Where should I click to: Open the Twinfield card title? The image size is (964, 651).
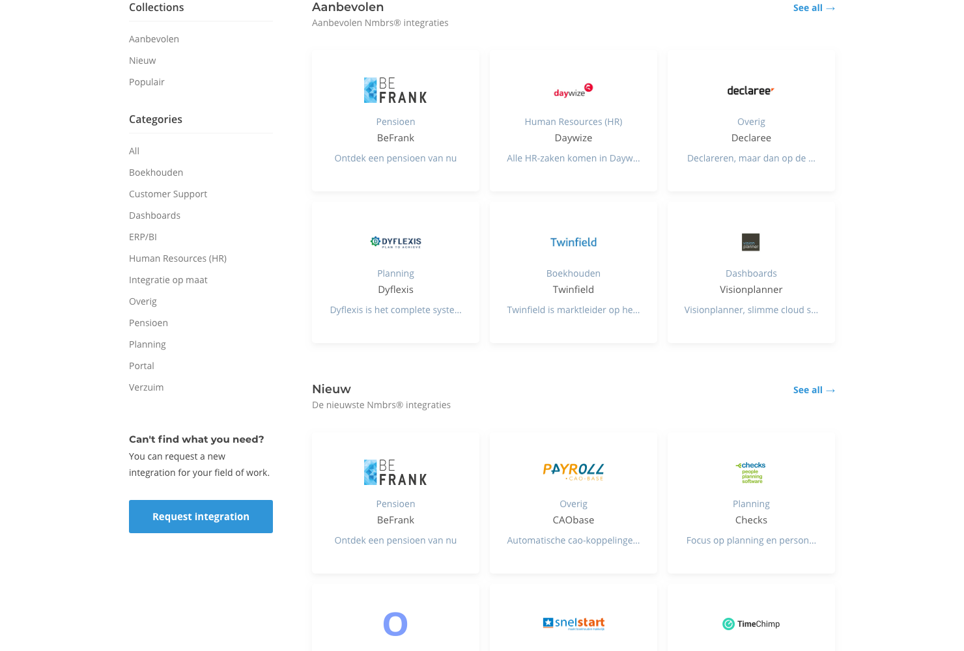coord(573,290)
